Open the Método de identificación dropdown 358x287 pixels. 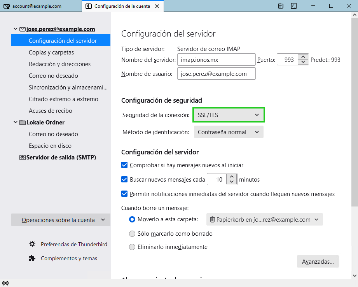point(229,132)
